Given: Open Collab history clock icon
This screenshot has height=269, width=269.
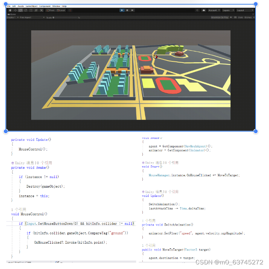Looking at the screenshot, I should (x=197, y=10).
